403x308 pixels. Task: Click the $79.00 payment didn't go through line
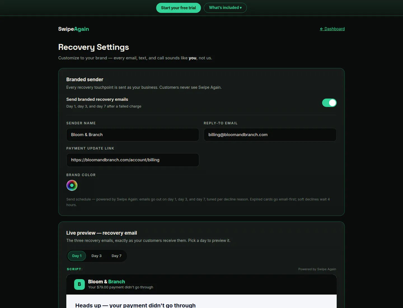[121, 287]
